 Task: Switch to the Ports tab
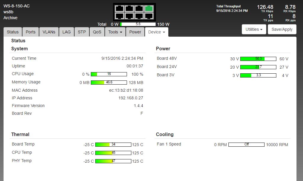point(30,32)
